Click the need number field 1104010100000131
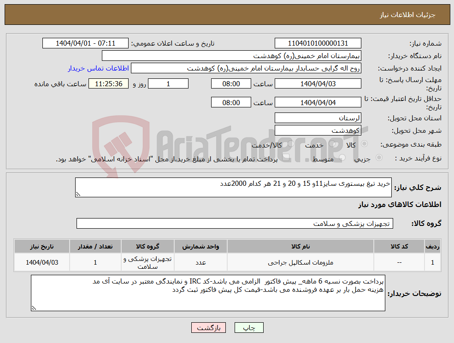 tap(318, 43)
